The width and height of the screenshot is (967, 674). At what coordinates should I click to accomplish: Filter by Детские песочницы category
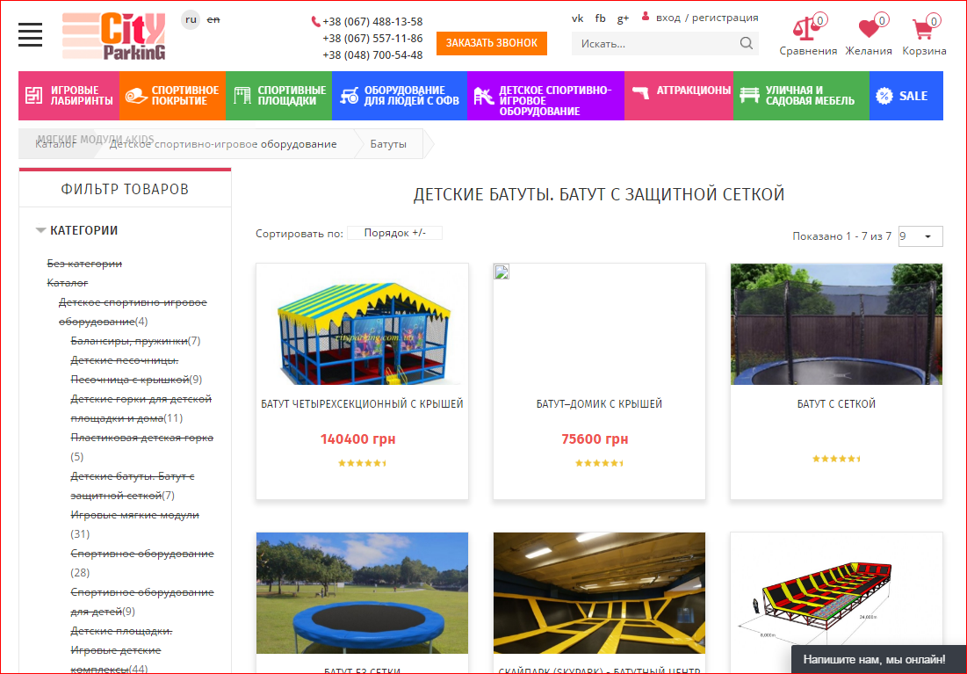[x=136, y=370]
